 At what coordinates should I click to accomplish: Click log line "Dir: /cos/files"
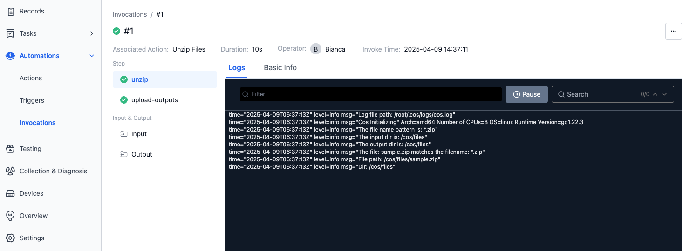click(312, 166)
